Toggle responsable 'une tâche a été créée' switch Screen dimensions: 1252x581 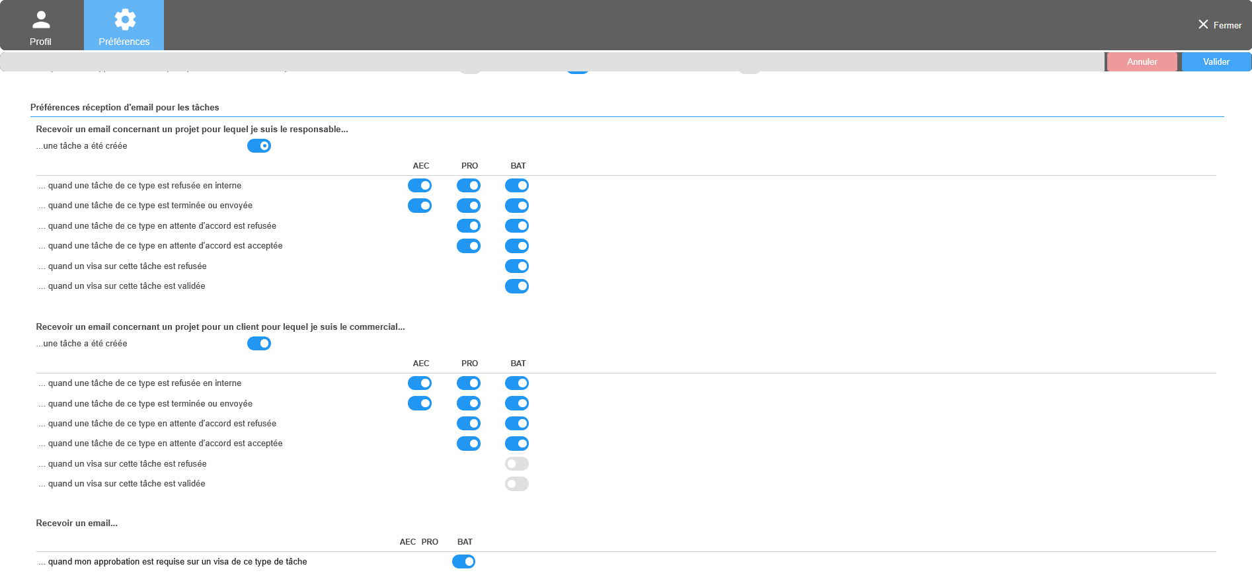(x=259, y=146)
